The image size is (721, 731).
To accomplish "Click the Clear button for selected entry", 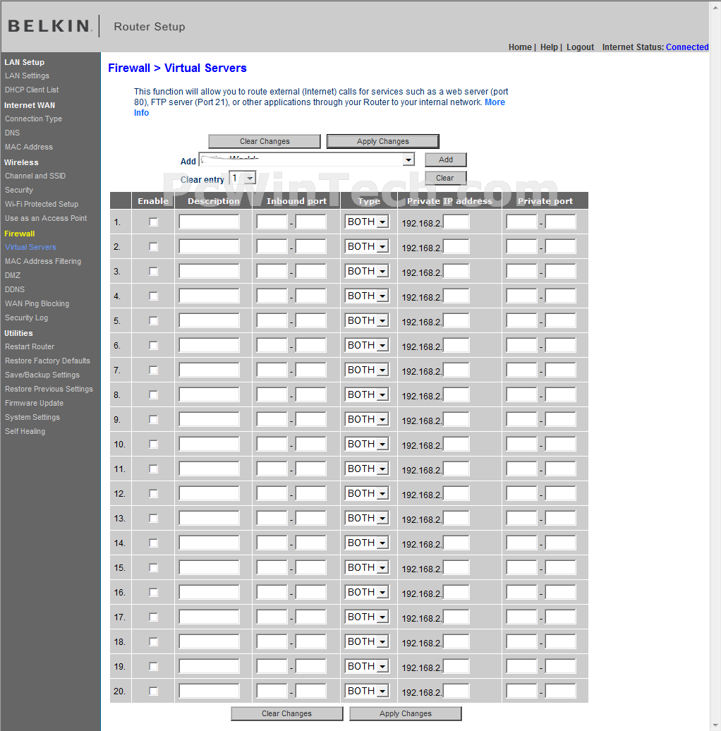I will click(445, 178).
